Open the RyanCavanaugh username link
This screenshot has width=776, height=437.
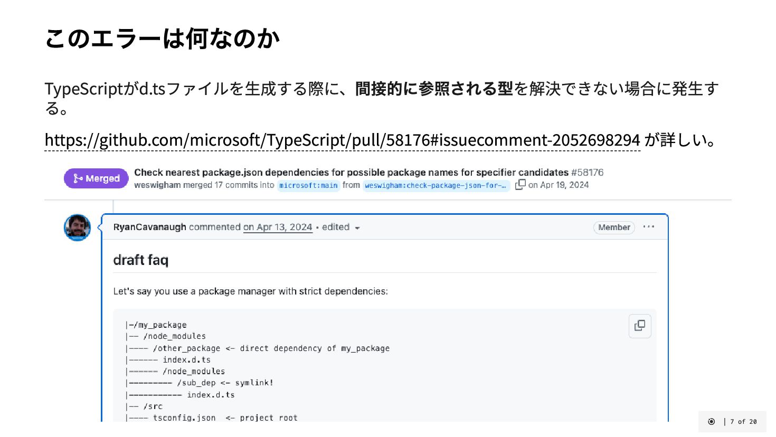[x=149, y=227]
